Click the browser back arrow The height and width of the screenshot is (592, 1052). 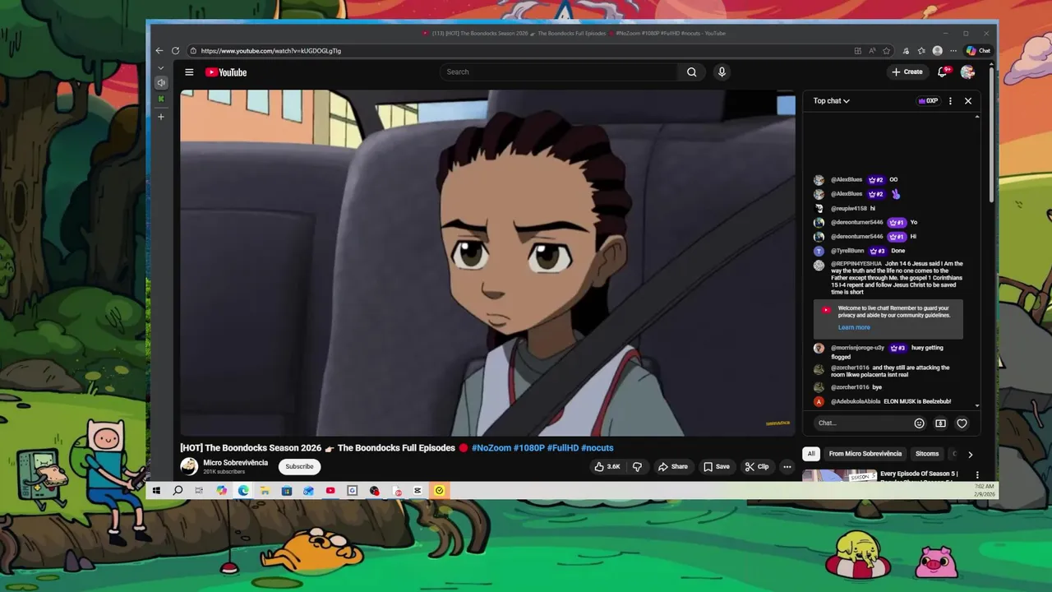159,51
